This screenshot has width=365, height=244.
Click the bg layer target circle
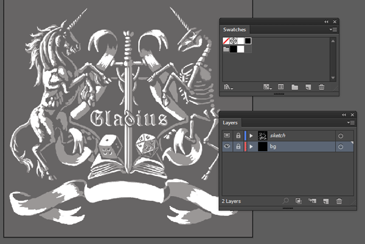click(x=341, y=147)
